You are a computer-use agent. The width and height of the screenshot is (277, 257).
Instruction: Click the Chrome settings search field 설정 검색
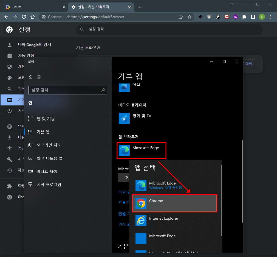[169, 29]
